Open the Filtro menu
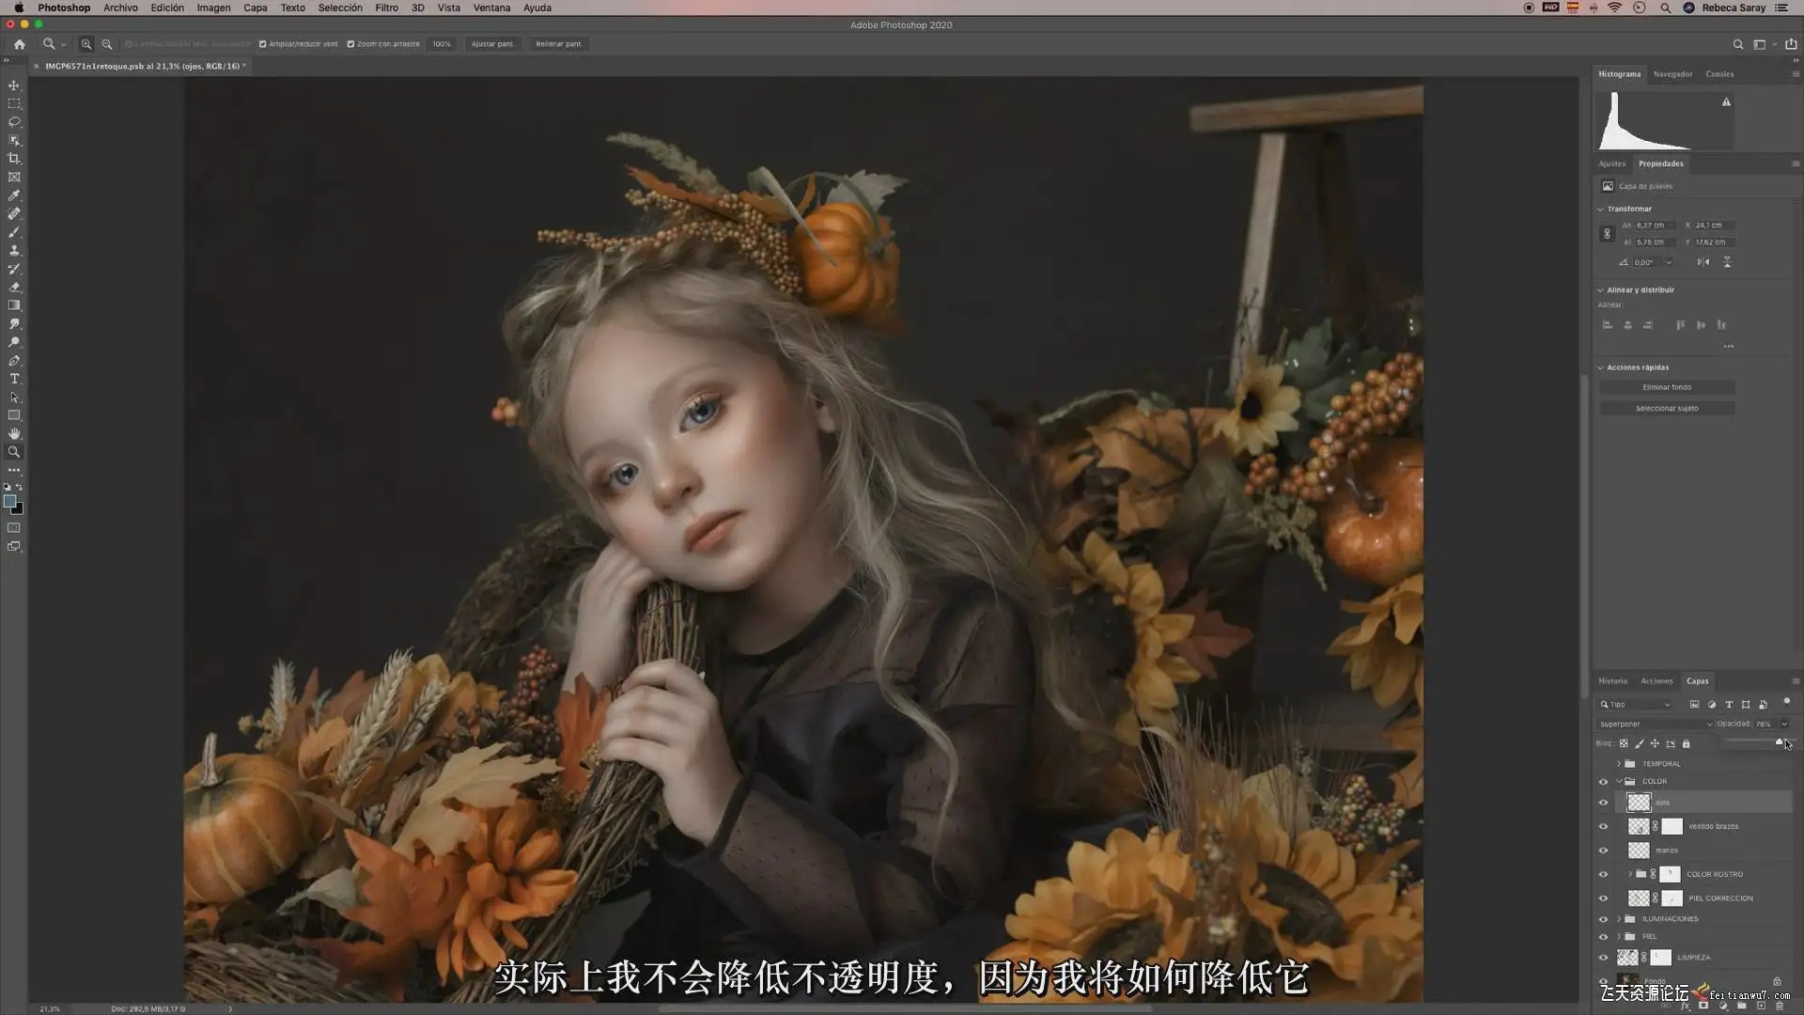Image resolution: width=1804 pixels, height=1015 pixels. tap(386, 8)
